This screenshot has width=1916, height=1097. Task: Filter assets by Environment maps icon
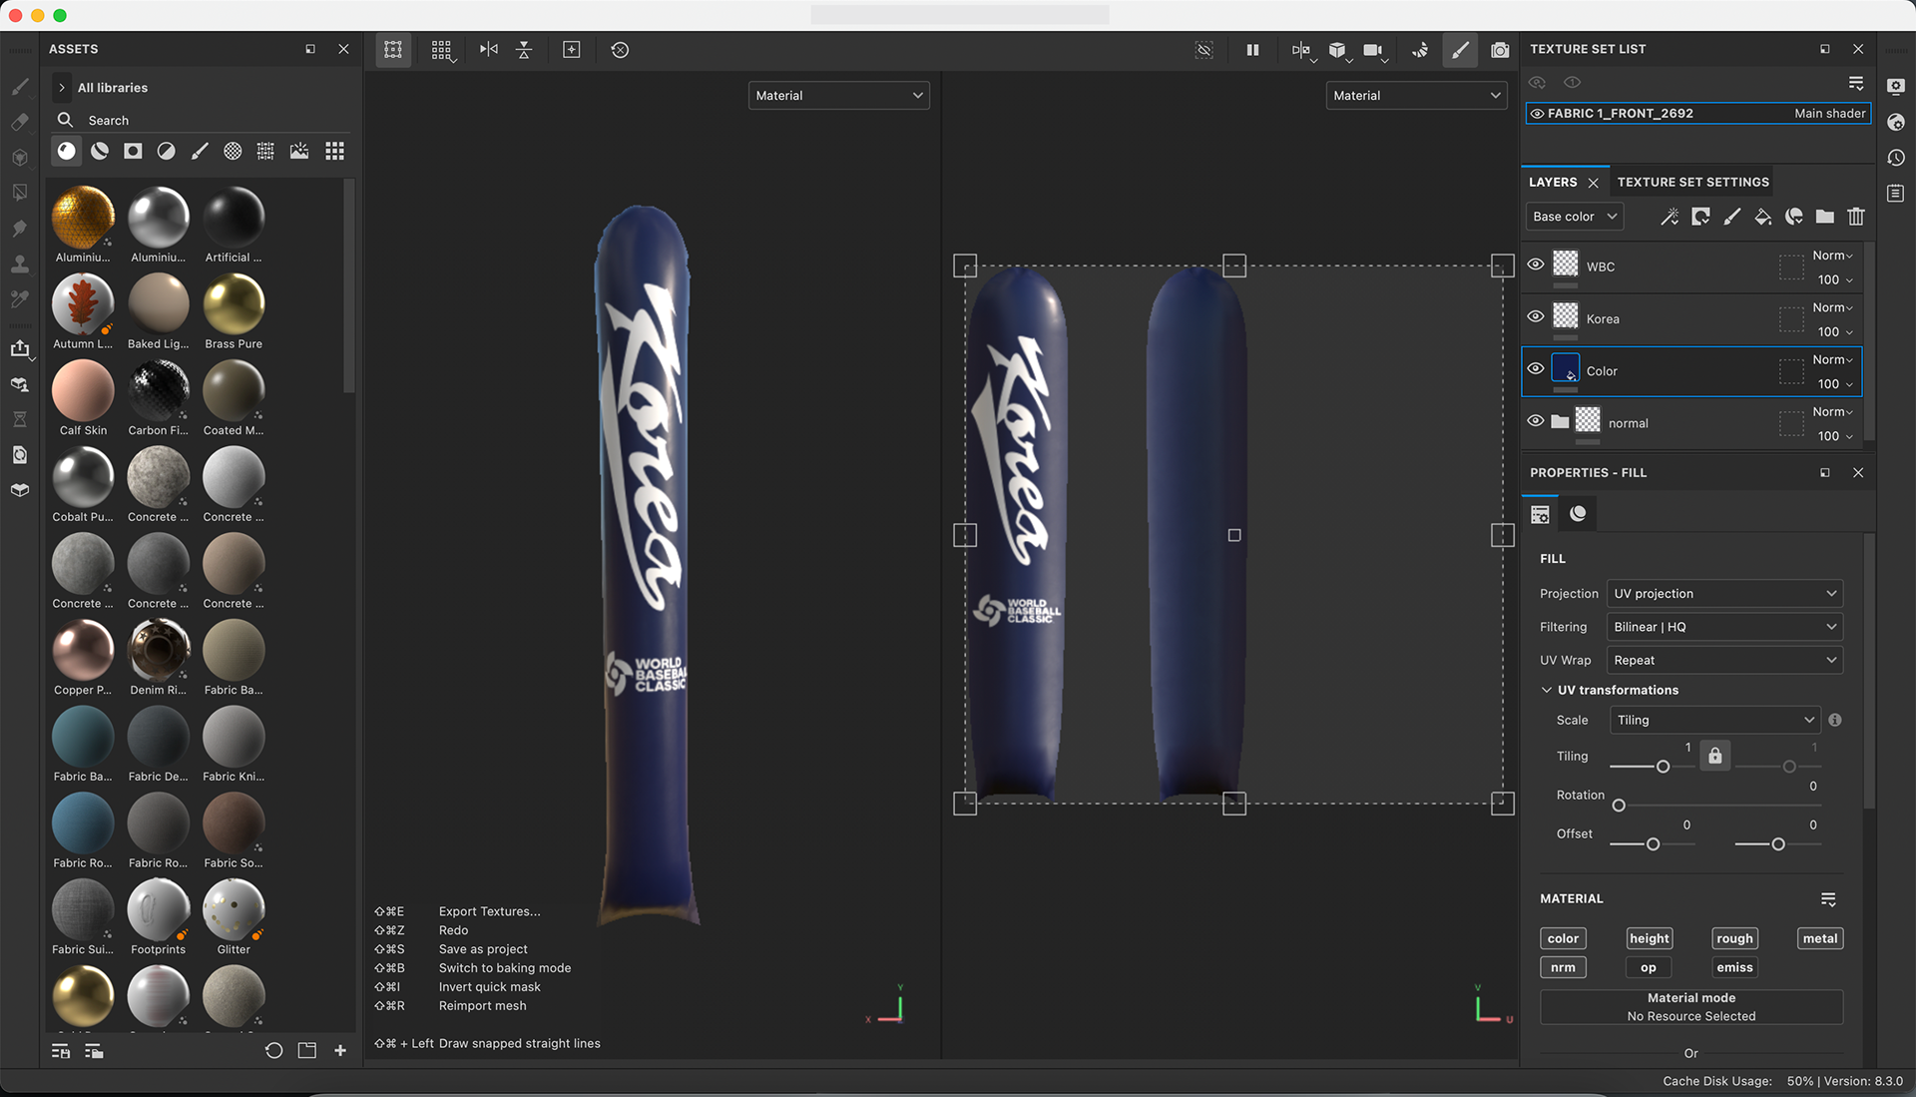(299, 151)
